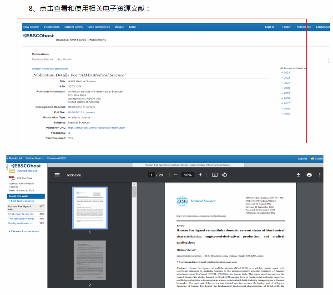The width and height of the screenshot is (333, 295).
Task: Open the aimspress.com Publisher URL link
Action: pyautogui.click(x=96, y=128)
